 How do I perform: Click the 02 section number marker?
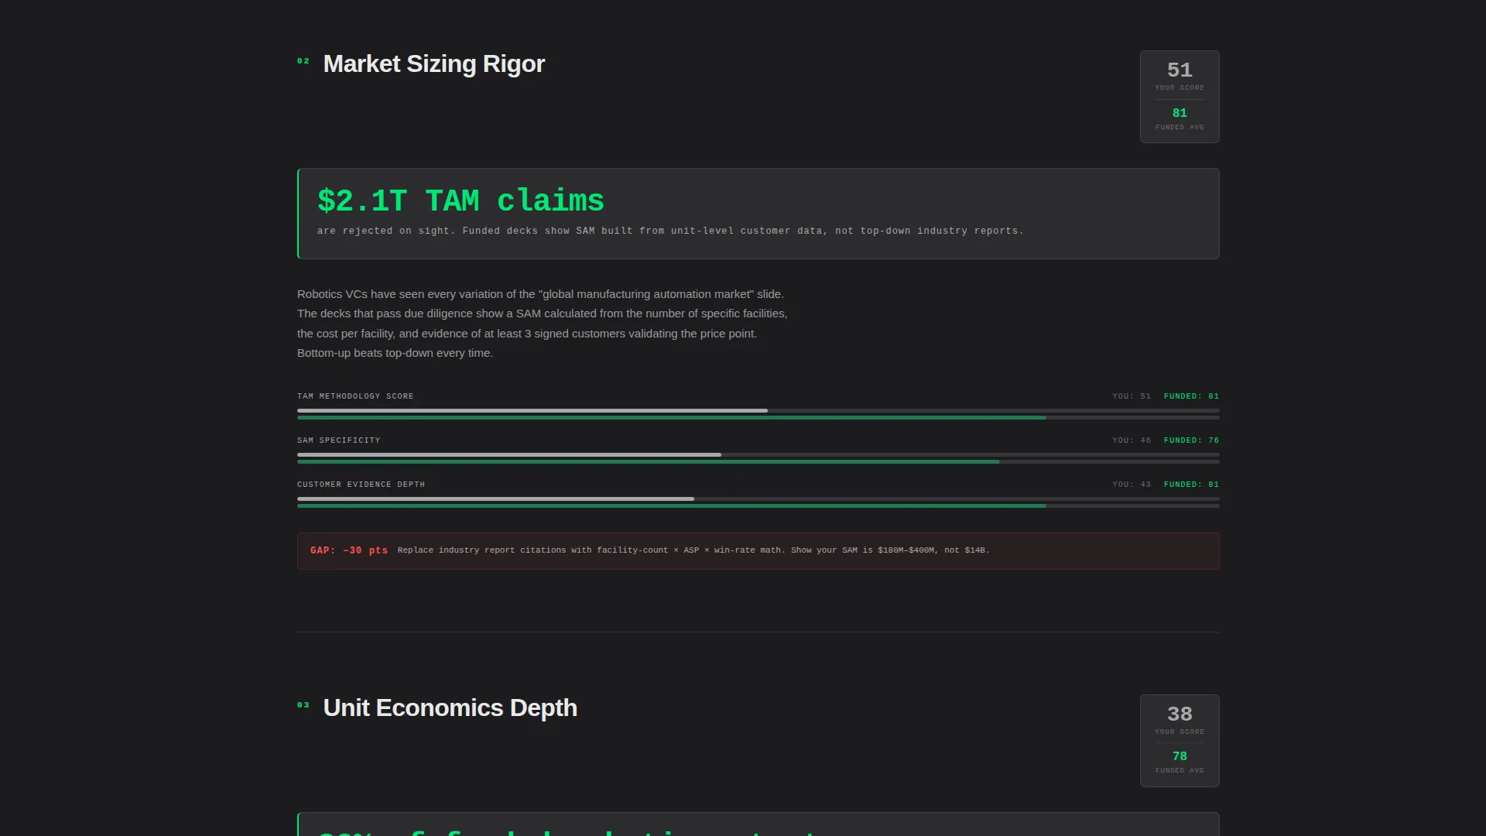tap(303, 61)
